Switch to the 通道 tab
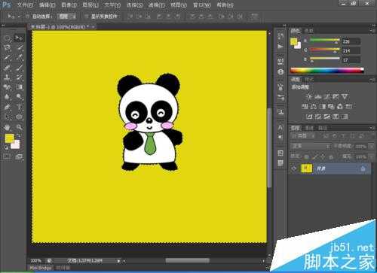The height and width of the screenshot is (273, 377). click(309, 128)
